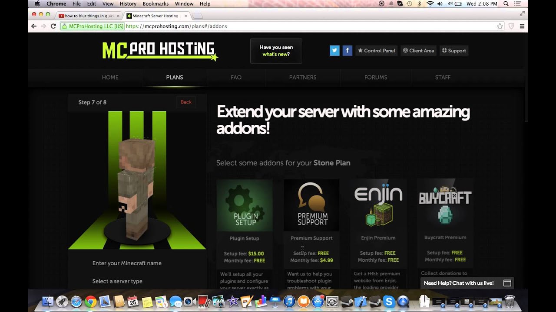The image size is (556, 312).
Task: Open the App Store dock icon
Action: click(x=318, y=302)
